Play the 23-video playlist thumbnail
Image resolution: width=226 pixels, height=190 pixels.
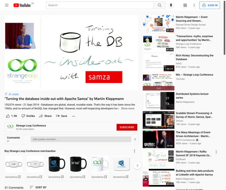(x=158, y=101)
